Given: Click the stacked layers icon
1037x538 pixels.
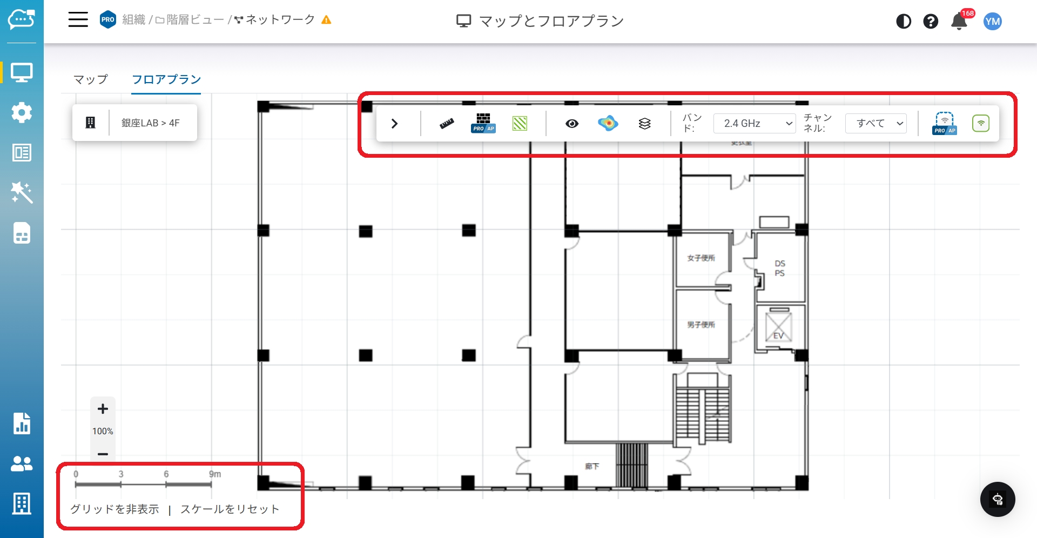Looking at the screenshot, I should click(x=644, y=124).
